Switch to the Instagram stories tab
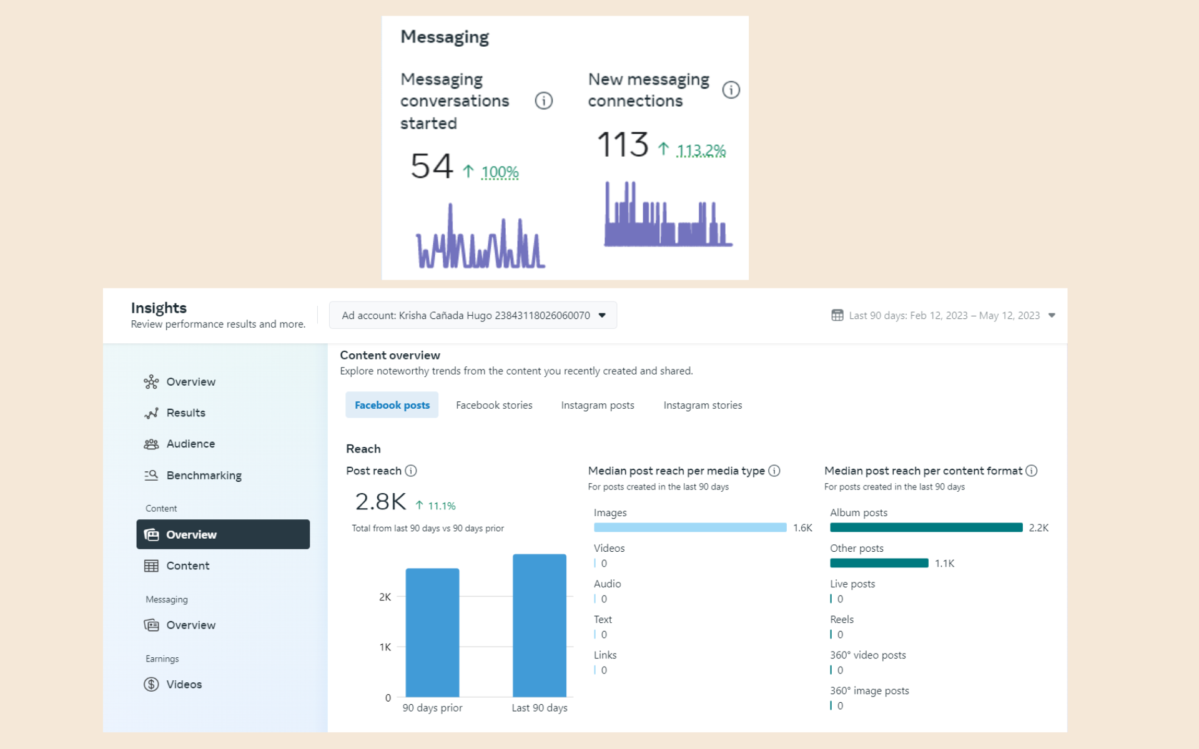Viewport: 1199px width, 749px height. [703, 405]
